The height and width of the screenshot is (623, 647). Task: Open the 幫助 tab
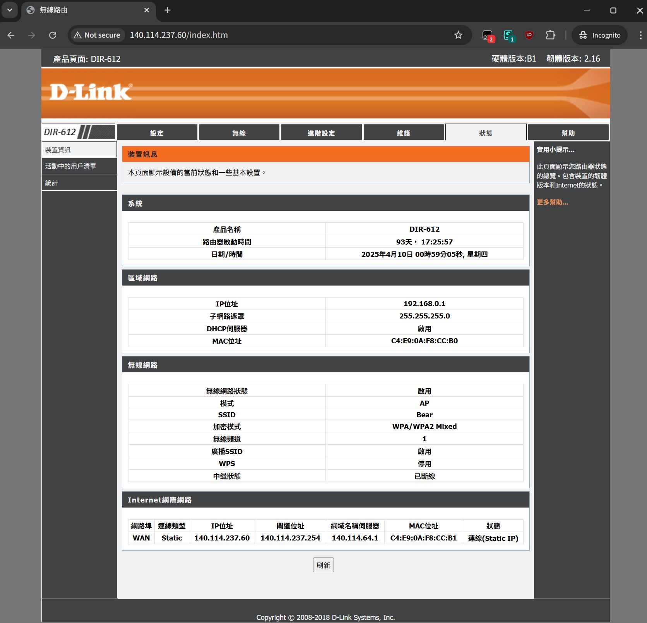tap(568, 133)
